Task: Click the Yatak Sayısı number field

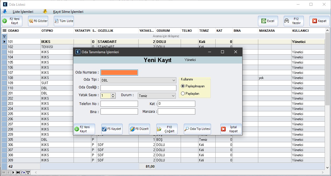Action: coord(106,96)
